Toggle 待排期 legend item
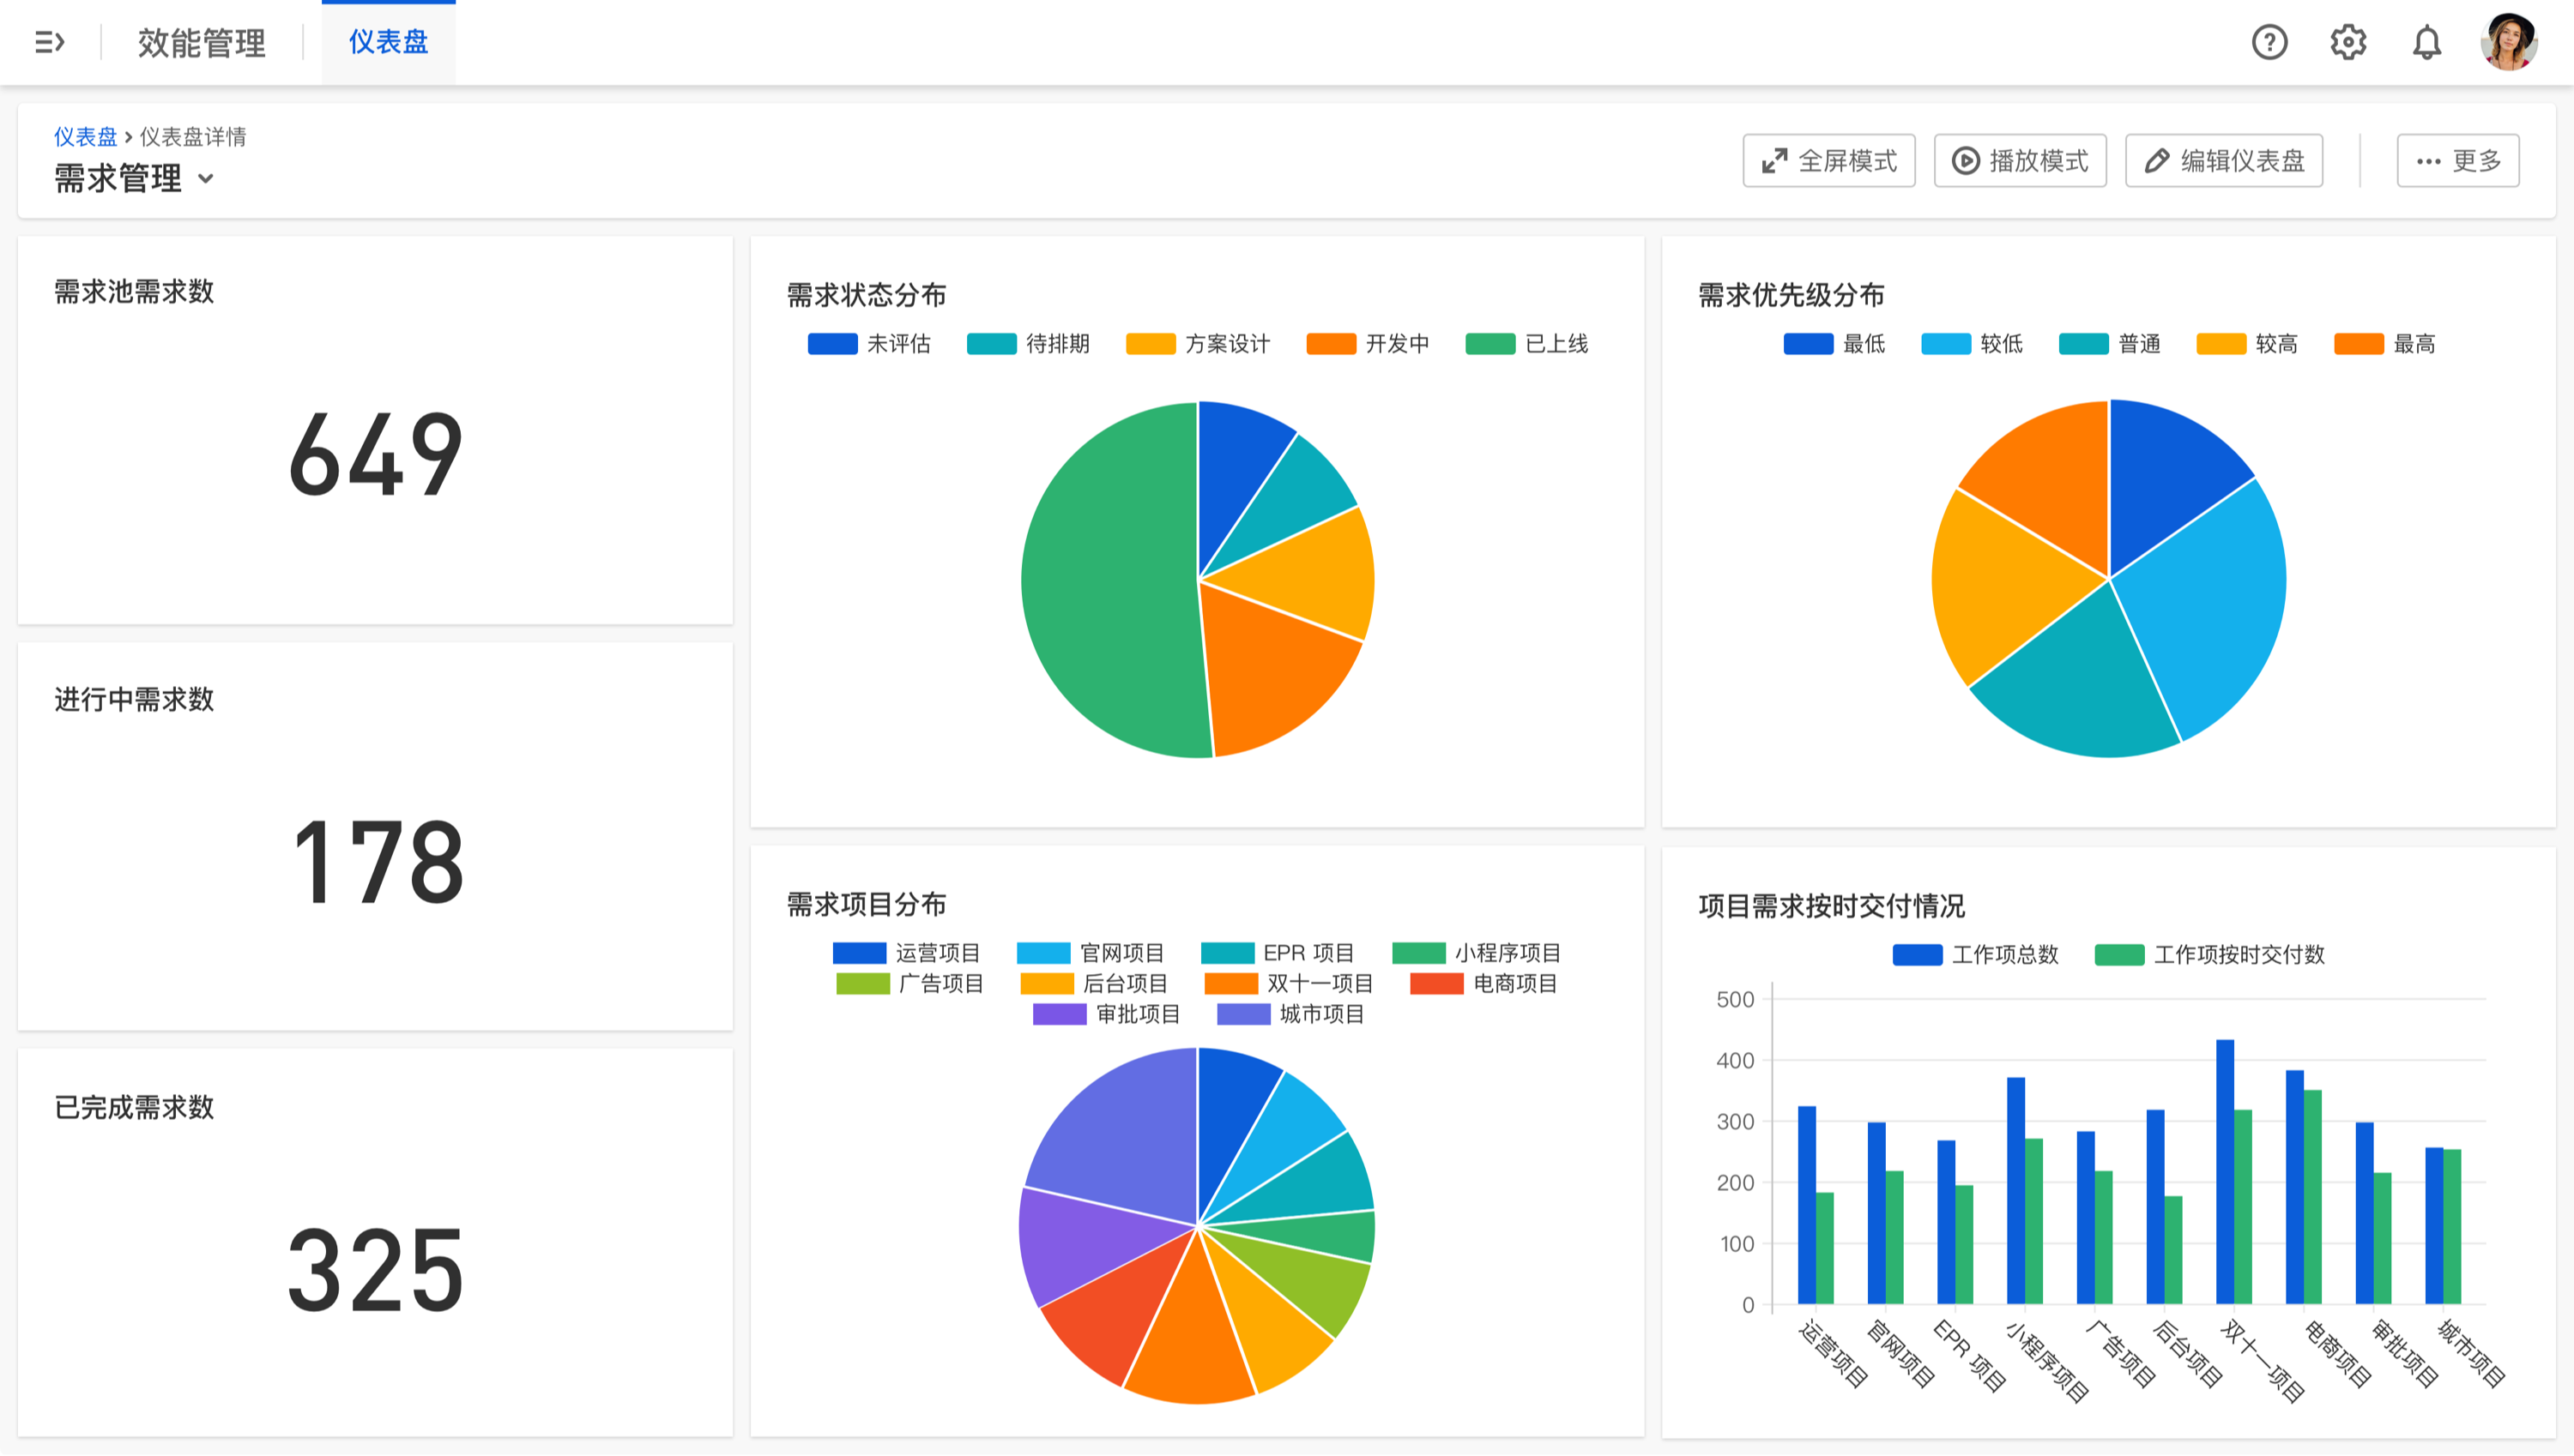 coord(1029,344)
